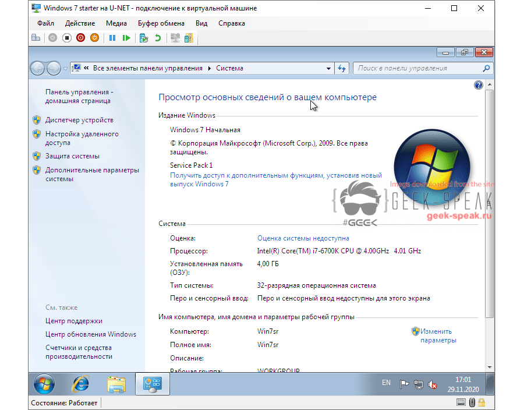Screen dimensions: 524x410
Task: Click the 'Windows 7 Начальная' edition text
Action: click(205, 130)
